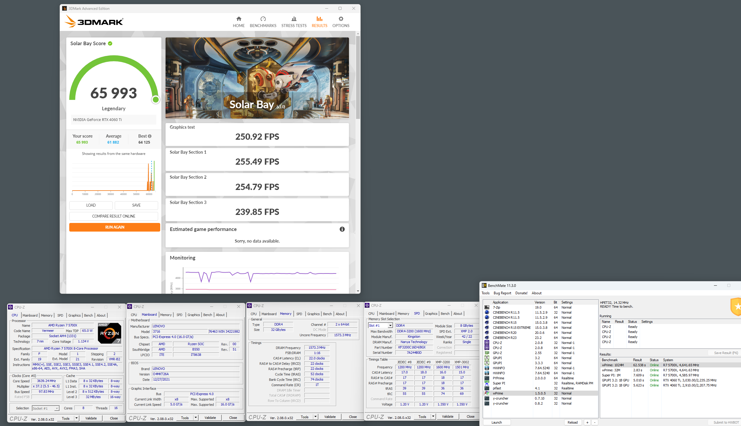
Task: Open the Tools menu in BenchMate
Action: [x=485, y=293]
